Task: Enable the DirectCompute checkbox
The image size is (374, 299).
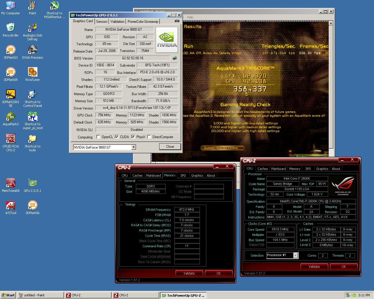Action: 149,137
